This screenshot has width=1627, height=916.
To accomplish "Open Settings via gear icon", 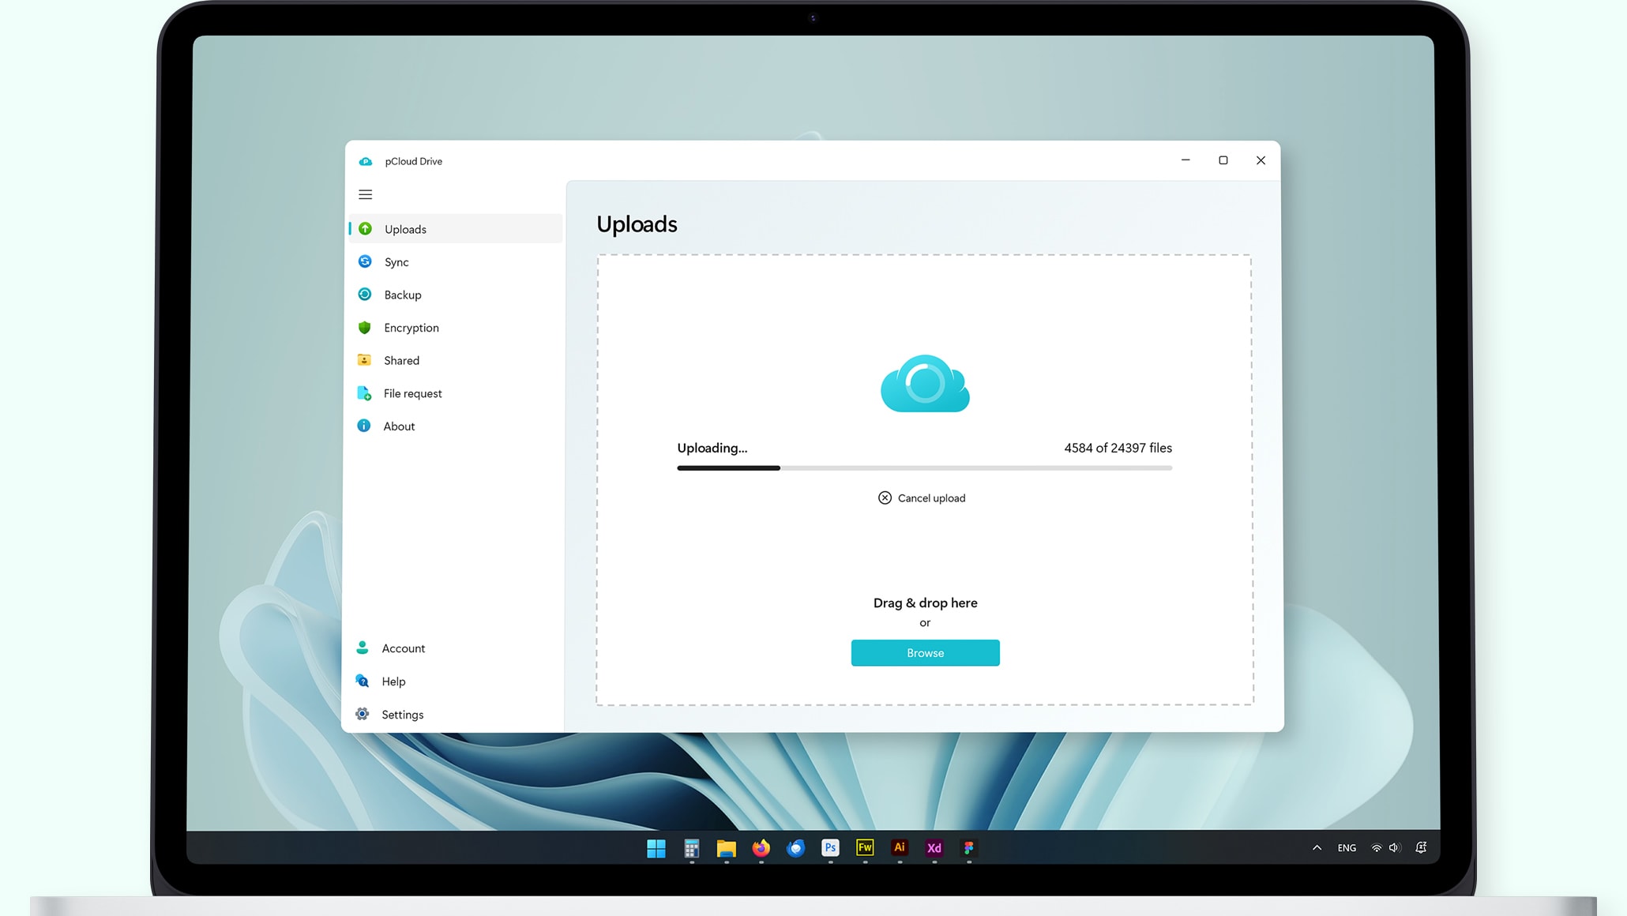I will [363, 714].
